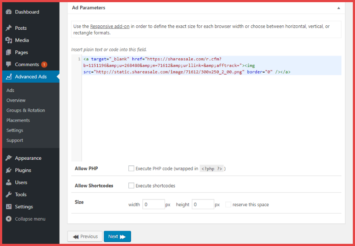The width and height of the screenshot is (355, 246).
Task: Open the Ads submenu item
Action: [10, 90]
